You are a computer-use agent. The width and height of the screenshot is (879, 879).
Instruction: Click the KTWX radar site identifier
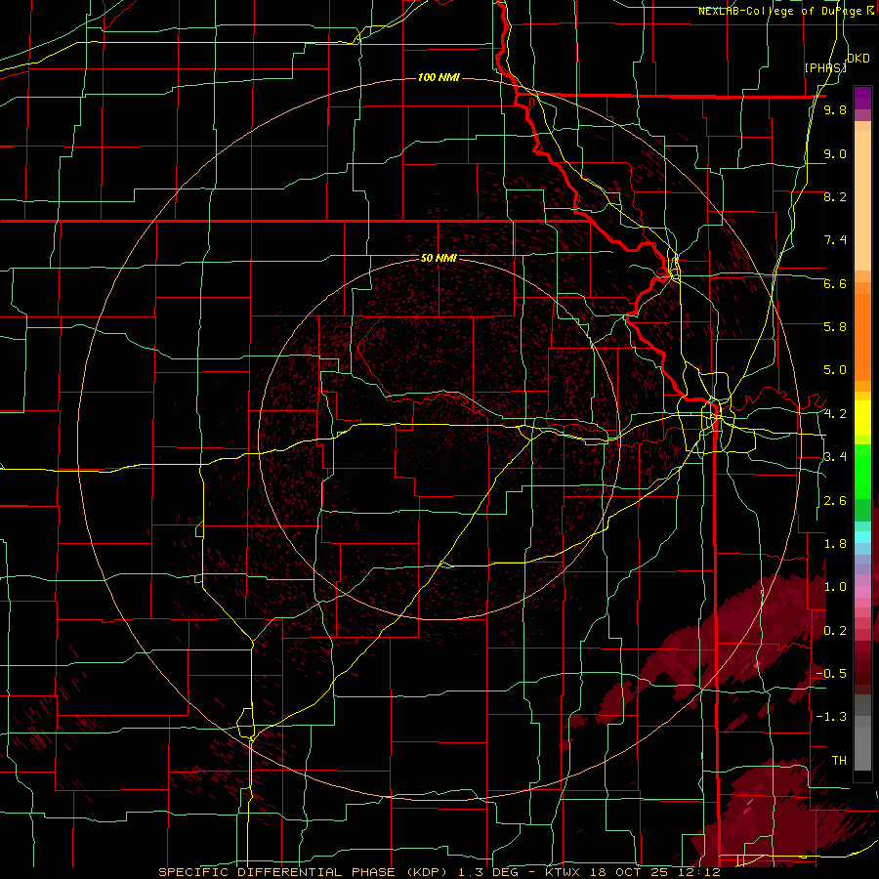tap(564, 872)
